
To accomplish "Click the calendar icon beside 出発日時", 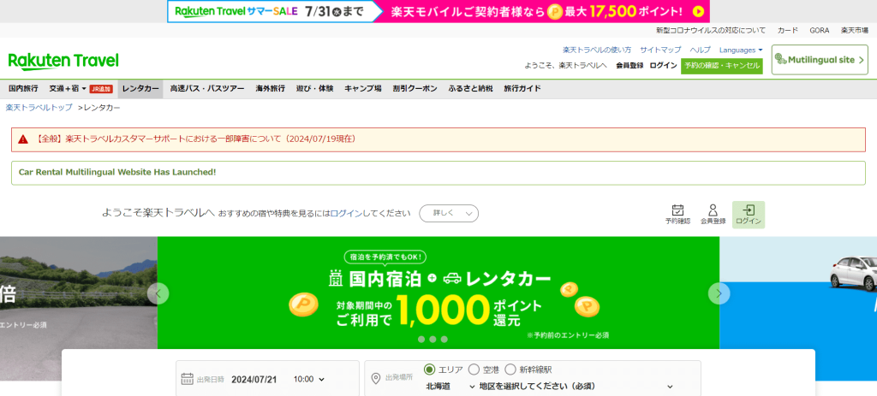I will click(x=187, y=379).
